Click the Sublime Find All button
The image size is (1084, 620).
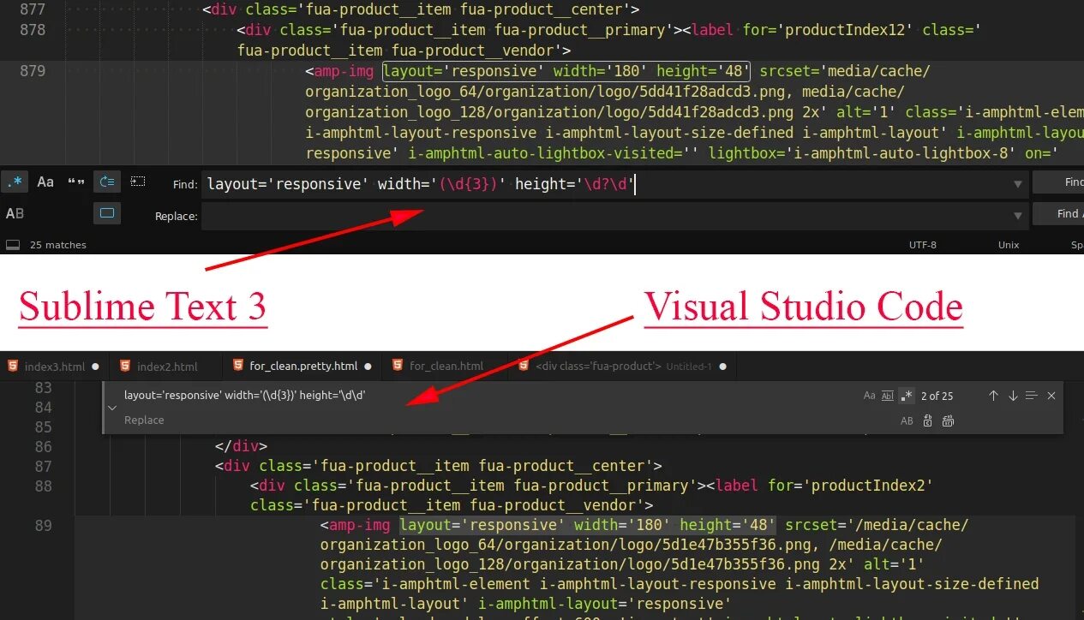pyautogui.click(x=1058, y=213)
